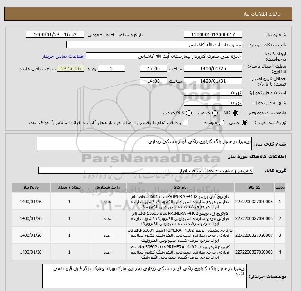Click the تعداد / مقدار column header
Viewport: 301px width, 291px height.
(69, 187)
